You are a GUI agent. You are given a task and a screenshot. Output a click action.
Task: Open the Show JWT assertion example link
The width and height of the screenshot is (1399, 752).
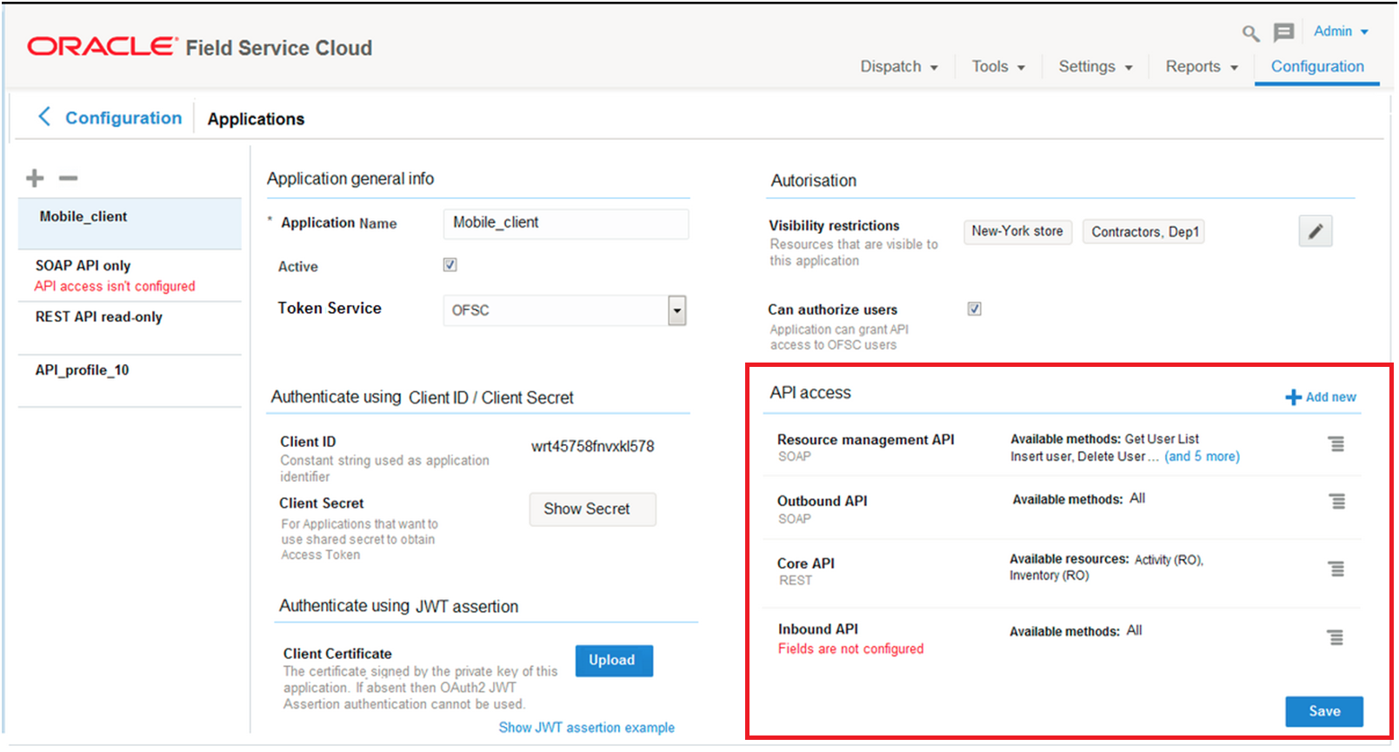[586, 728]
